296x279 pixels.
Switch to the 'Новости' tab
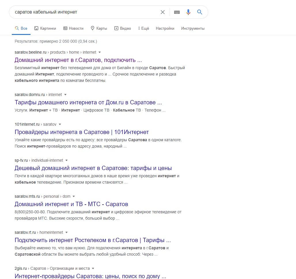[x=73, y=28]
